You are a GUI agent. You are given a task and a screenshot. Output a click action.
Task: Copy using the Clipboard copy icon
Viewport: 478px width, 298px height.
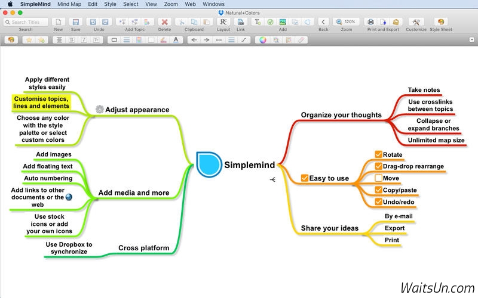194,22
